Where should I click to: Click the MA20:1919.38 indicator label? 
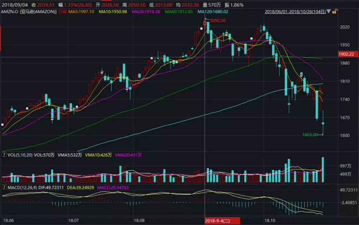(x=146, y=11)
